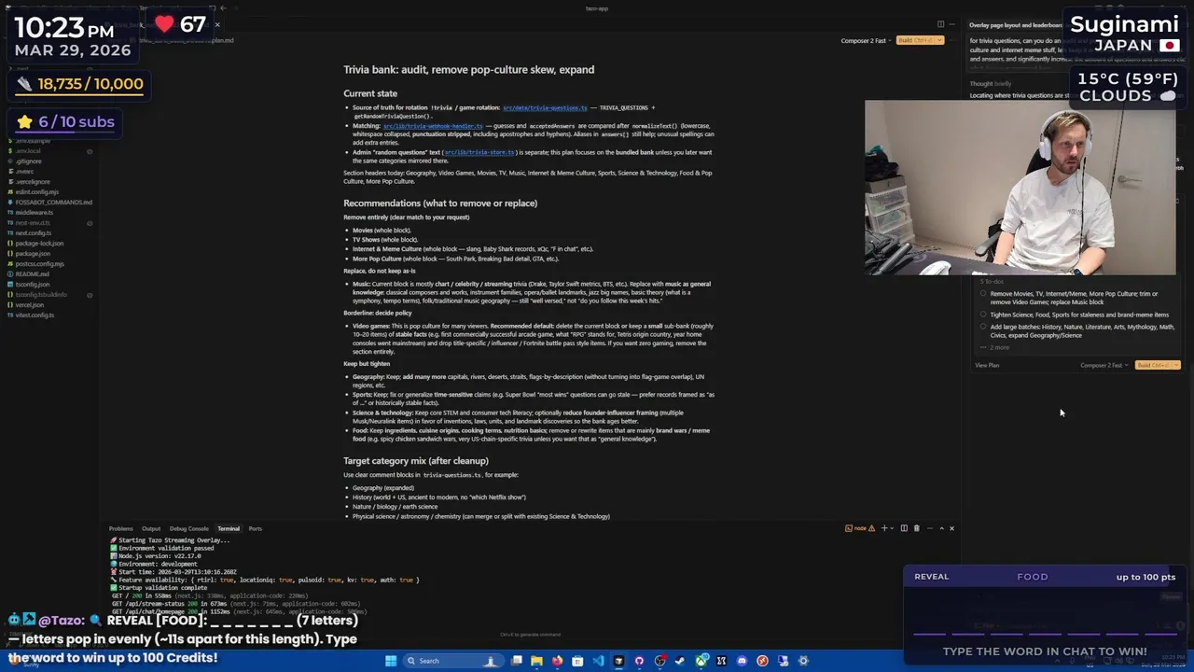Open the trivia-webhook-handler.ts link
This screenshot has width=1194, height=672.
[433, 126]
